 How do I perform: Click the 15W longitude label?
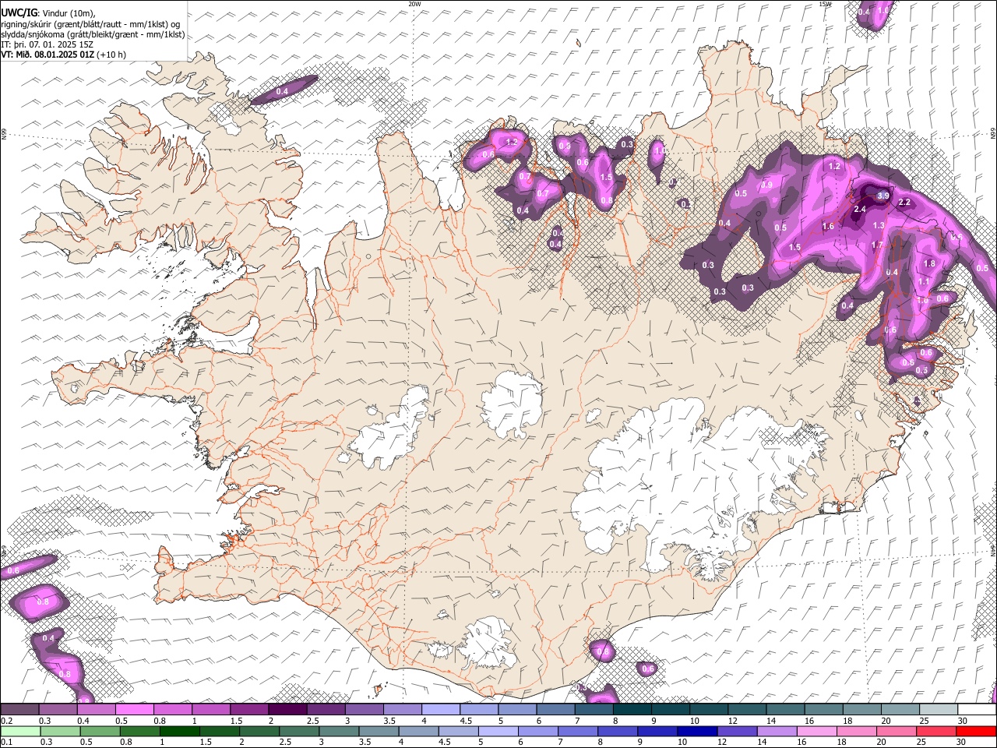tap(825, 4)
